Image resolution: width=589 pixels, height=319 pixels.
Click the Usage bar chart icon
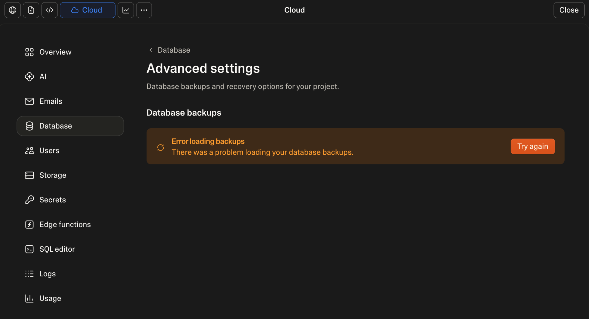29,298
